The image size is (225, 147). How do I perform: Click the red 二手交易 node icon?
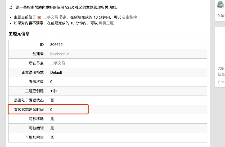pyautogui.click(x=39, y=17)
